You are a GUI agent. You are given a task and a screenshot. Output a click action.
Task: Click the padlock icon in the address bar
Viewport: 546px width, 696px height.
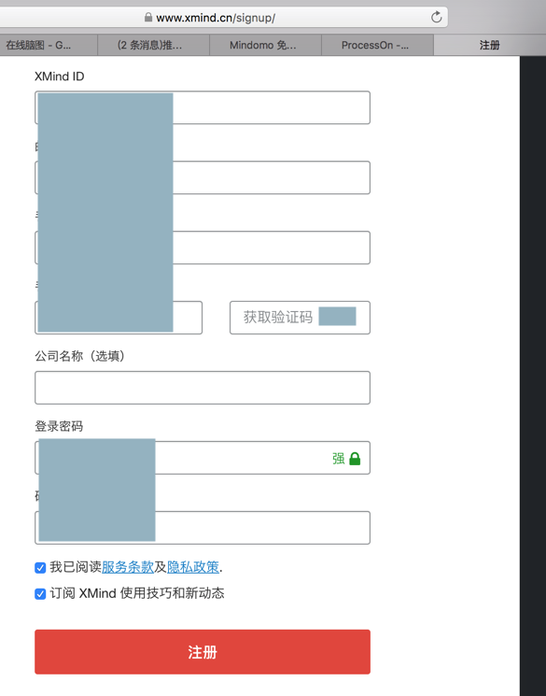click(x=148, y=18)
